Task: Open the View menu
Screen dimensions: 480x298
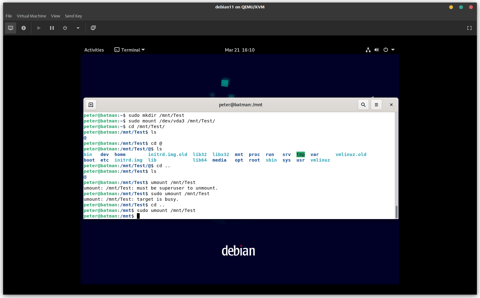Action: pos(55,16)
